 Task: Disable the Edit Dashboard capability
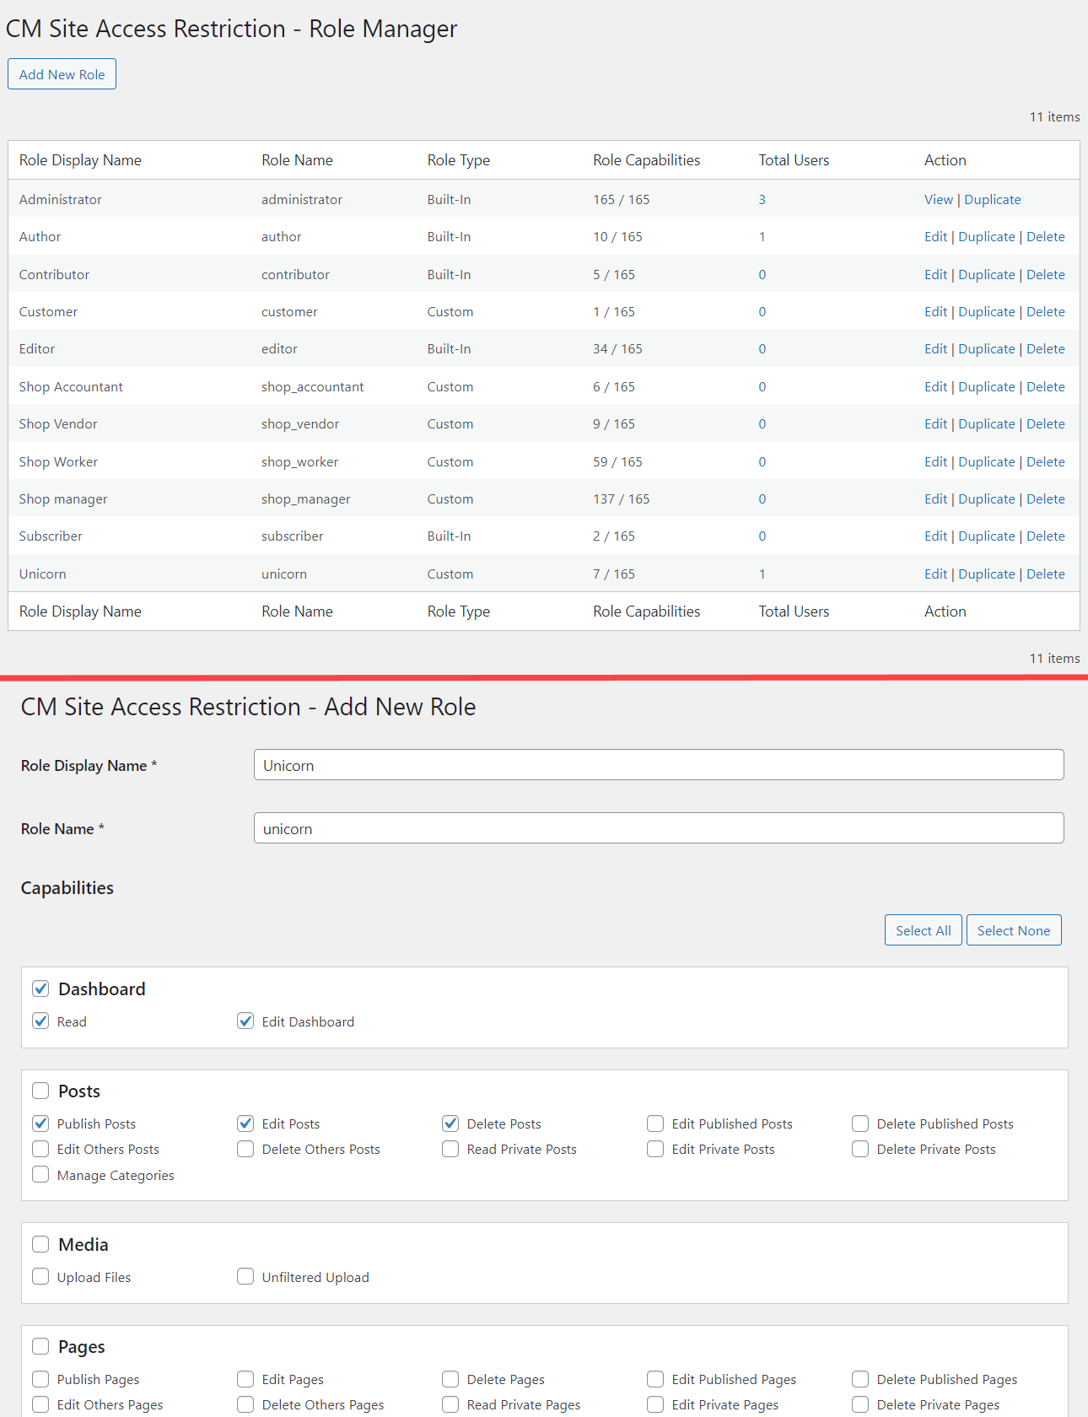pos(245,1021)
